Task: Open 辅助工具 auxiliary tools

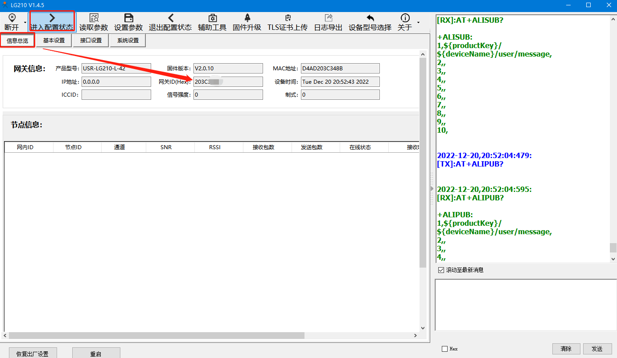Action: coord(212,18)
